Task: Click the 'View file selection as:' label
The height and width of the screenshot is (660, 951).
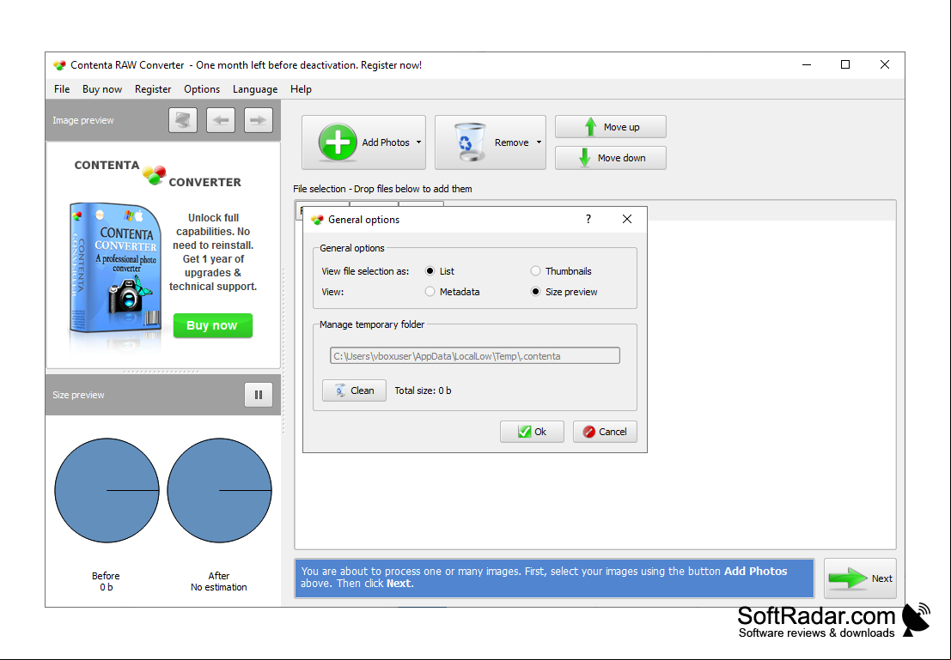Action: [365, 271]
